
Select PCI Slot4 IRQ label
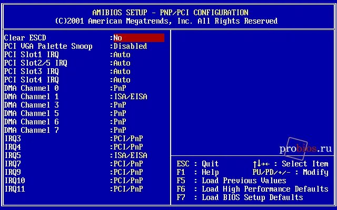point(32,80)
